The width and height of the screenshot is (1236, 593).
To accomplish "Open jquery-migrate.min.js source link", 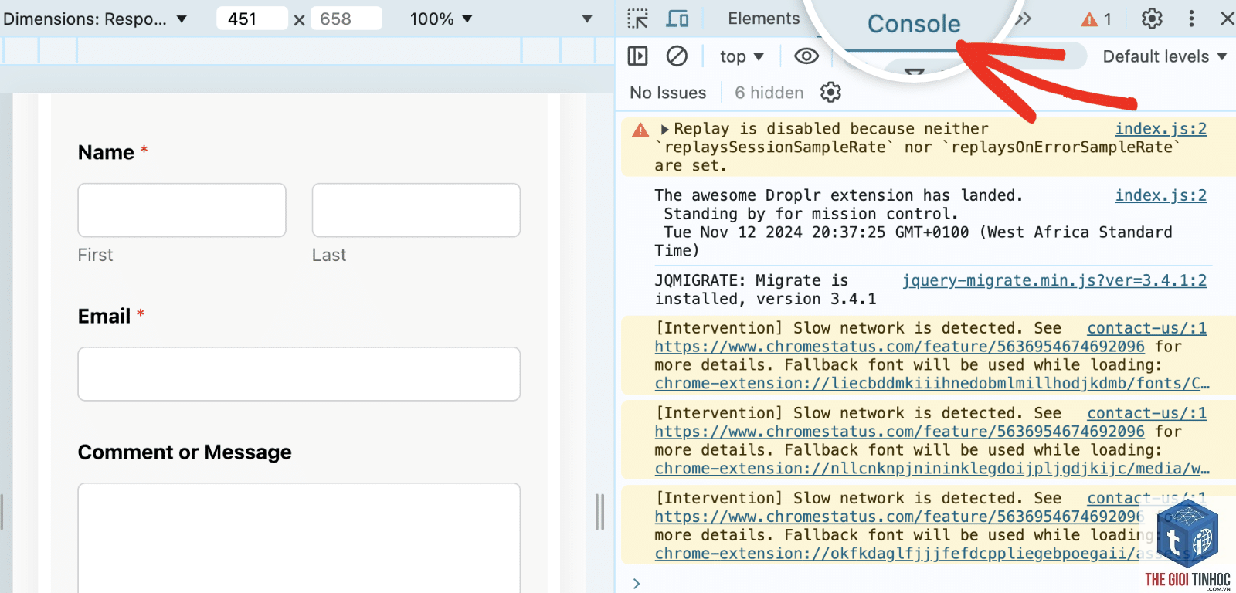I will point(1054,280).
